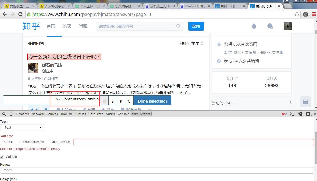Open the Audits DevTools tab
Viewport: 317px width, 181px height.
click(x=110, y=114)
